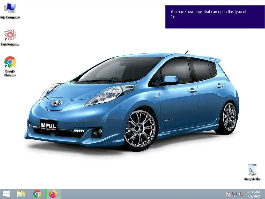The image size is (265, 199).
Task: Select the Recycle Bin icon
Action: tap(252, 172)
